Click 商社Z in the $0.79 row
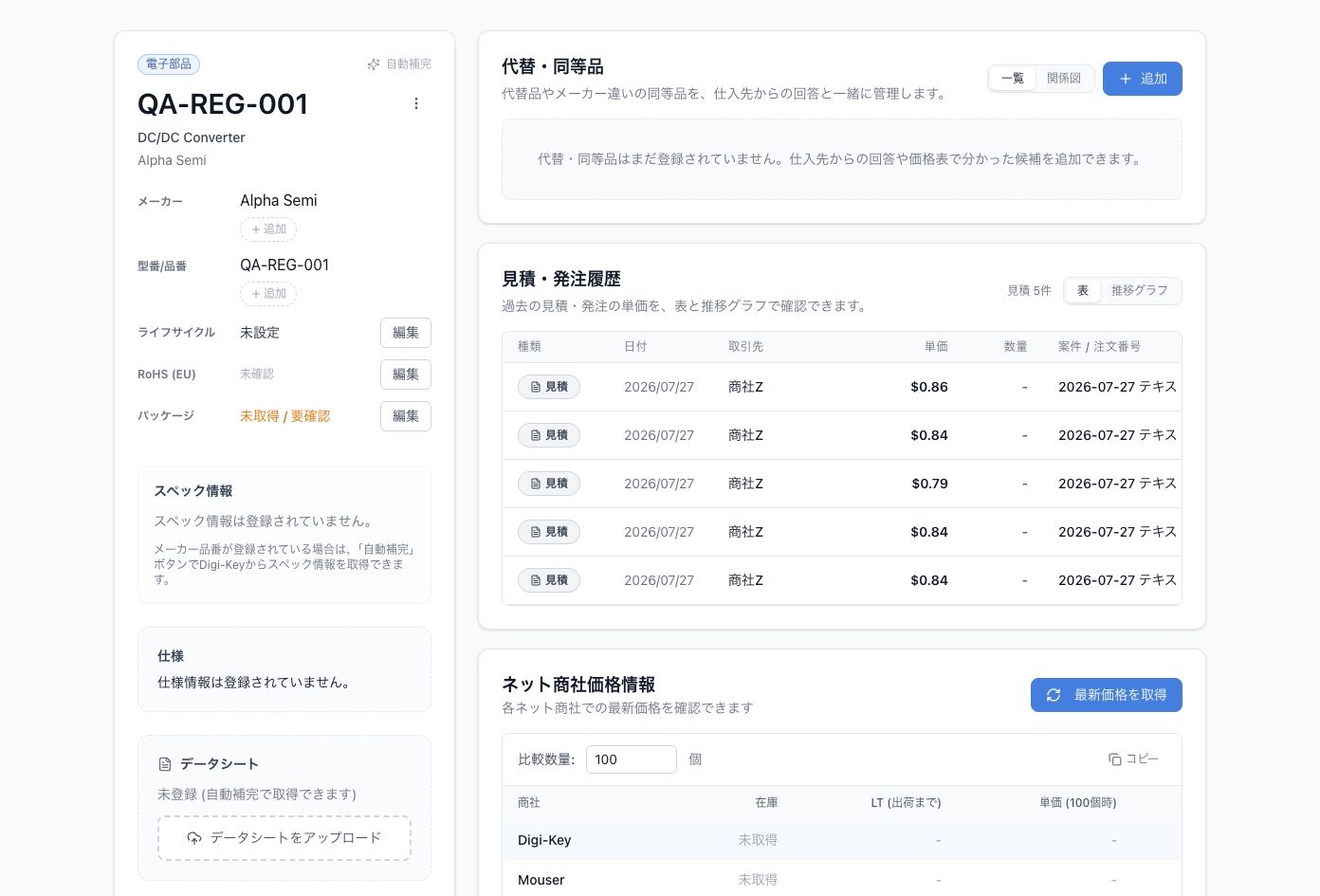Screen dimensions: 1320x896 click(x=746, y=484)
